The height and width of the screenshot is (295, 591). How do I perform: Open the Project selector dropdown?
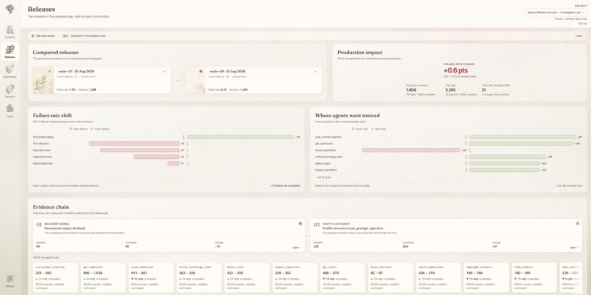click(x=556, y=12)
